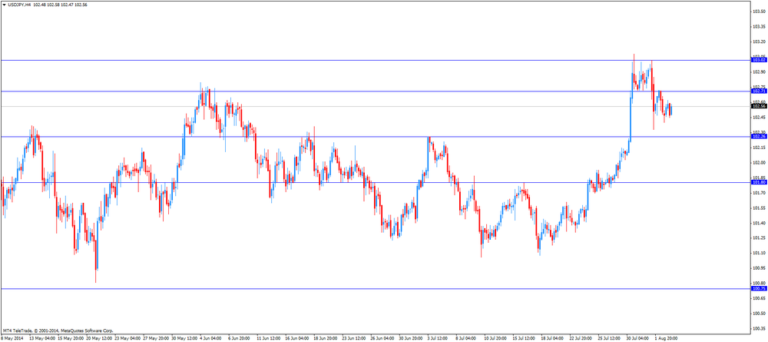768x342 pixels.
Task: Click the 8 May 2014 time label
Action: pyautogui.click(x=13, y=338)
